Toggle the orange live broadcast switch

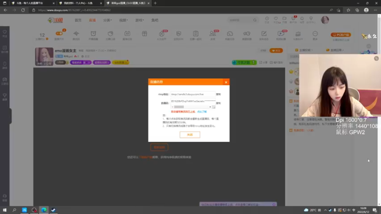(x=59, y=33)
